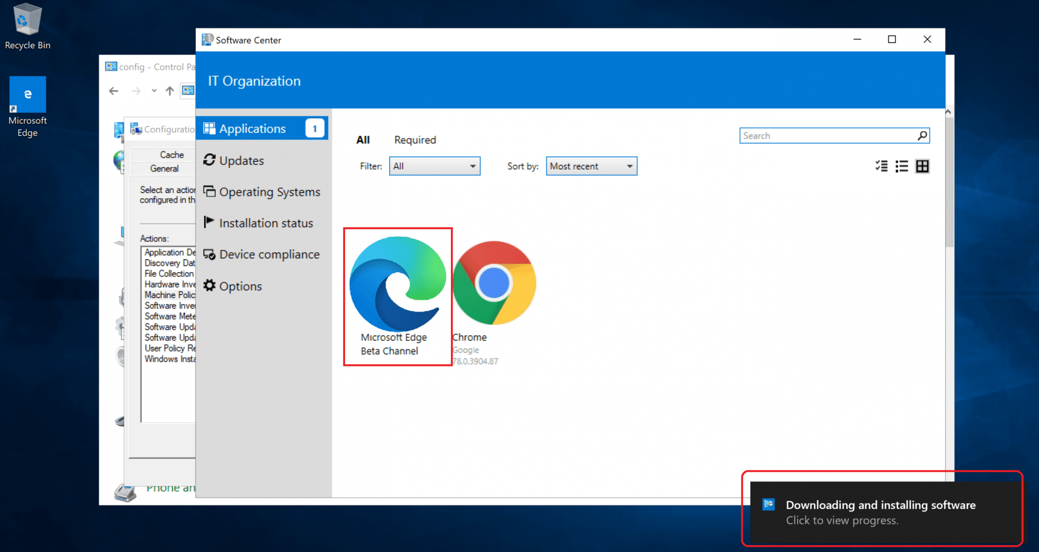Image resolution: width=1039 pixels, height=552 pixels.
Task: Click Back arrow in Control Panel window
Action: [x=114, y=91]
